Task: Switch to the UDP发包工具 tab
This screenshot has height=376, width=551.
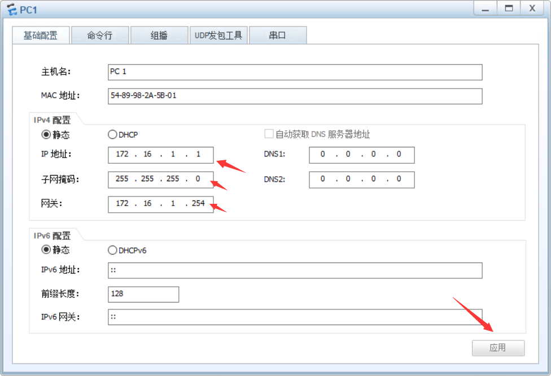Action: (x=218, y=35)
